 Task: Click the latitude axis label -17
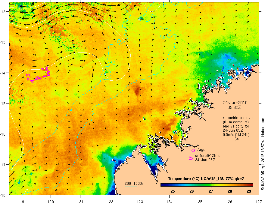coord(3,165)
